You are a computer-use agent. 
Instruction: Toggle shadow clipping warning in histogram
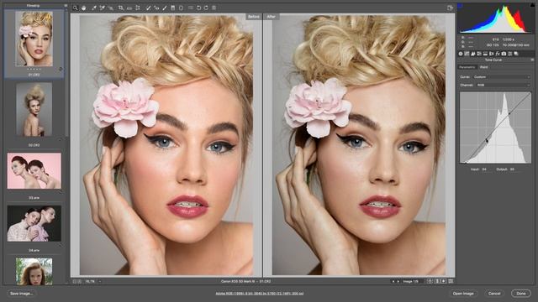pos(460,6)
